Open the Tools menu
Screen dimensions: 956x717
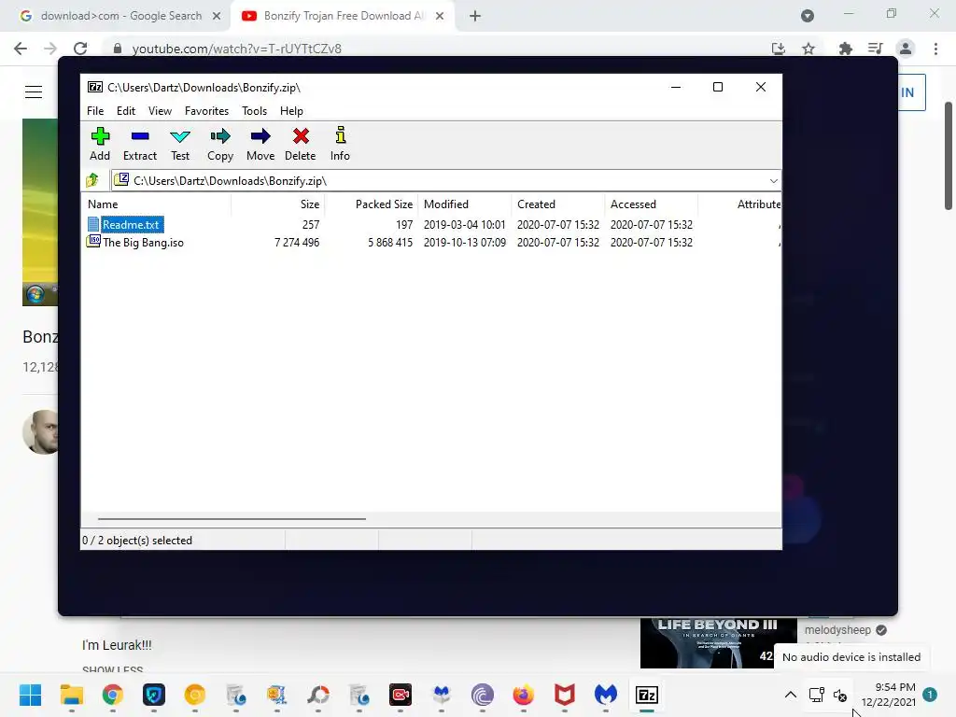point(254,111)
